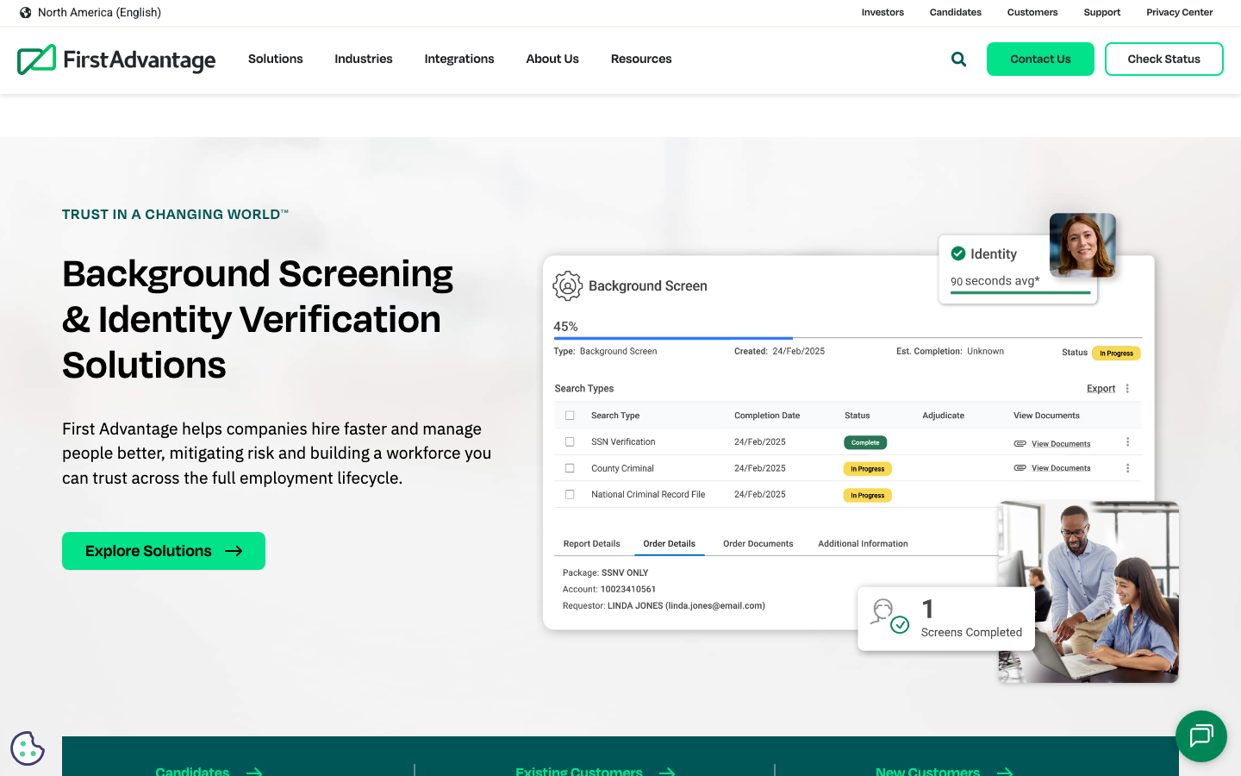
Task: Click the "Package: SSNV ONLY" text
Action: (606, 573)
